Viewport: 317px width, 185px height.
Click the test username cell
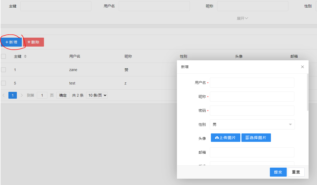coord(72,83)
